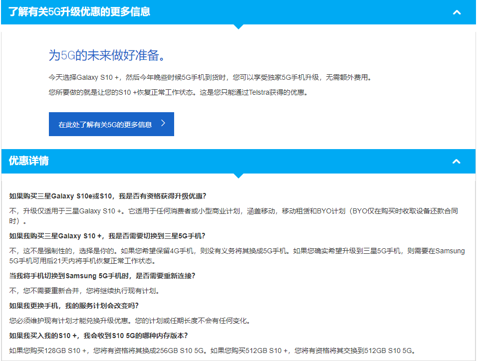Image resolution: width=477 pixels, height=361 pixels.
Task: Click paragraph starting 今天选择Galaxy S10 +
Action: 211,78
